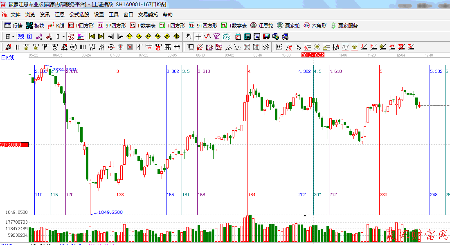
Task: Open the 交易委托 menu
Action: [148, 14]
